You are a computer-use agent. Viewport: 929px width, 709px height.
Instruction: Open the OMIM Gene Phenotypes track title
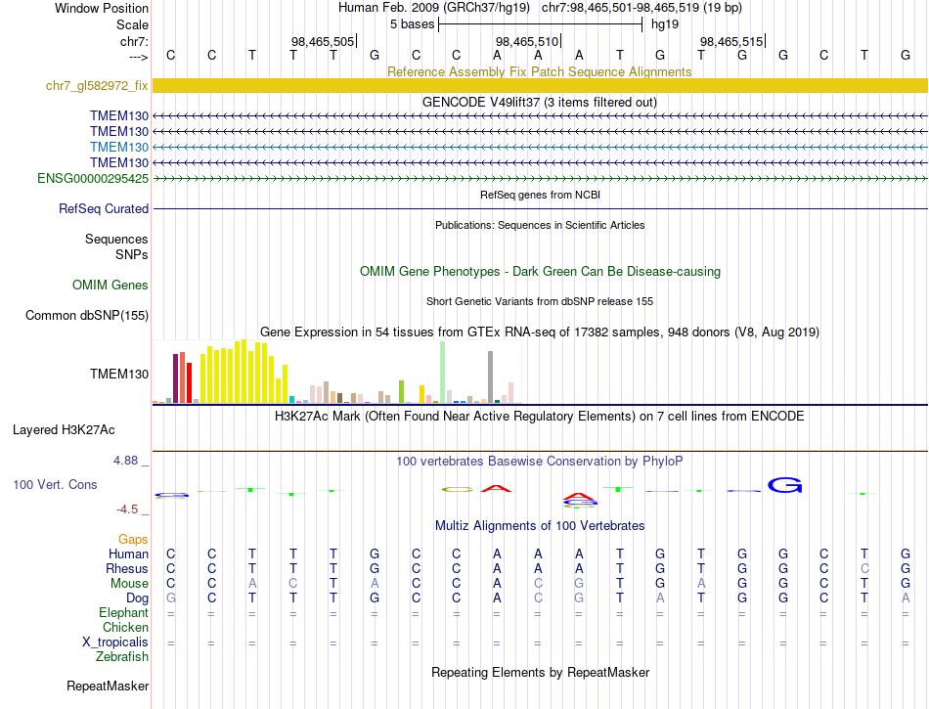(x=540, y=271)
